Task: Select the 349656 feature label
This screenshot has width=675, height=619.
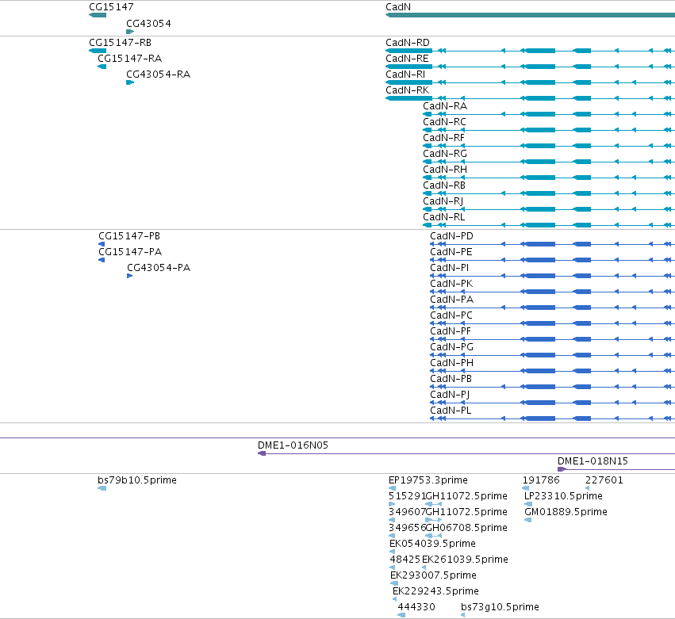Action: pos(407,528)
